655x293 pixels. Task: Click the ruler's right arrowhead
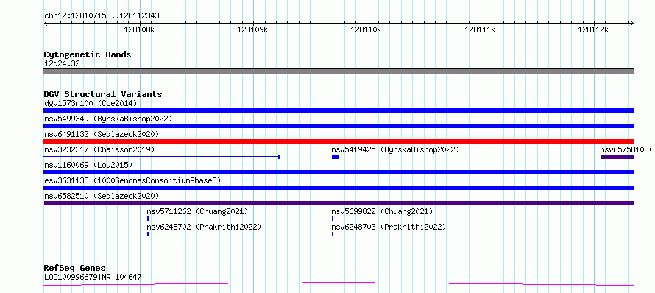click(x=631, y=23)
